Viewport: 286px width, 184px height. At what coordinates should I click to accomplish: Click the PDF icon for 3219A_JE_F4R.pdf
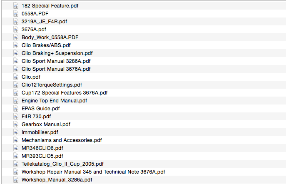pos(16,22)
